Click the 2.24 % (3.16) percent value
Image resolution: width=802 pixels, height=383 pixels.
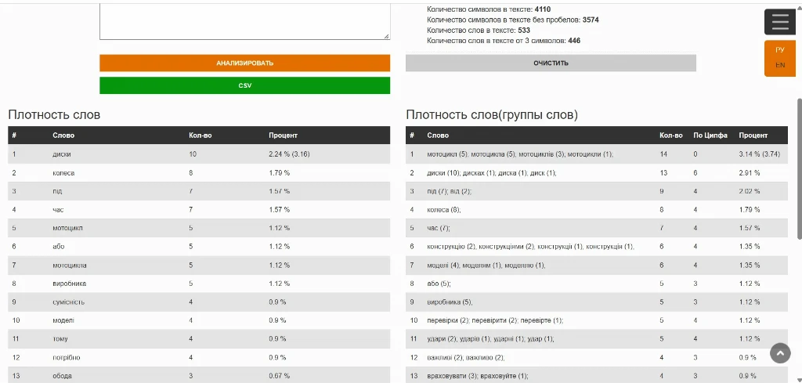click(290, 154)
